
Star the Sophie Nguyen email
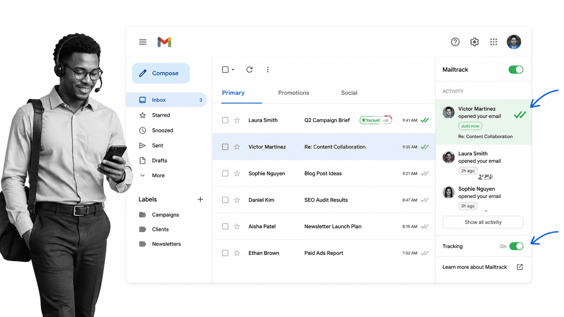237,173
